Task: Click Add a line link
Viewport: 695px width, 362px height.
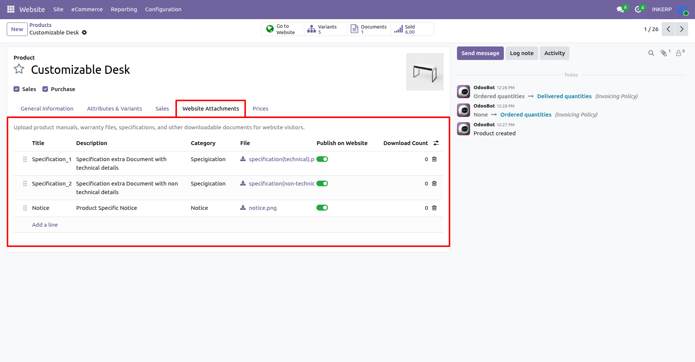Action: (x=45, y=225)
